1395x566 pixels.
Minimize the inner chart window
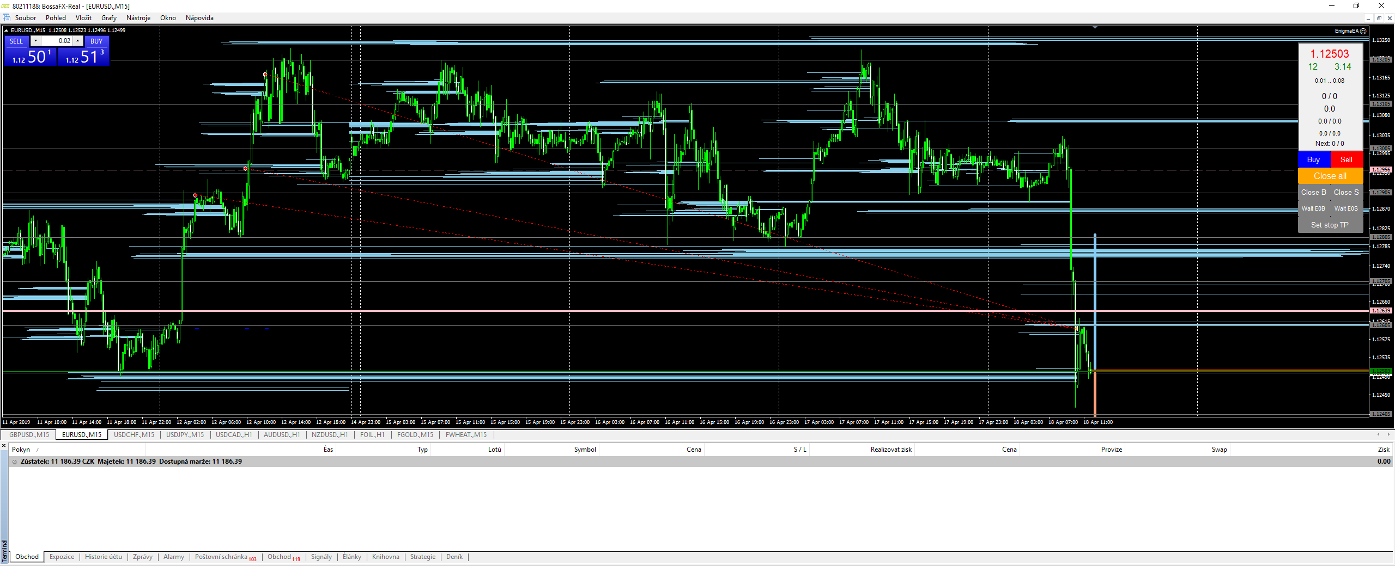point(1368,18)
